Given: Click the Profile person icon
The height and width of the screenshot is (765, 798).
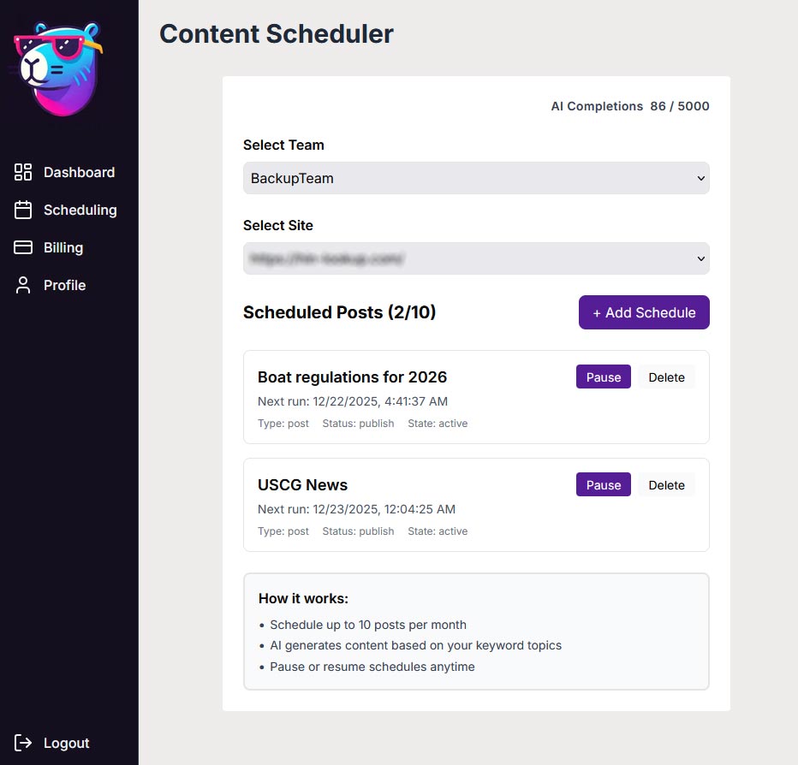Looking at the screenshot, I should click(23, 285).
